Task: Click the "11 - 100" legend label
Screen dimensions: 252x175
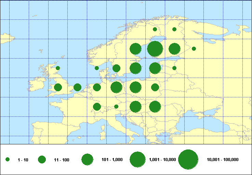Action: (x=62, y=160)
